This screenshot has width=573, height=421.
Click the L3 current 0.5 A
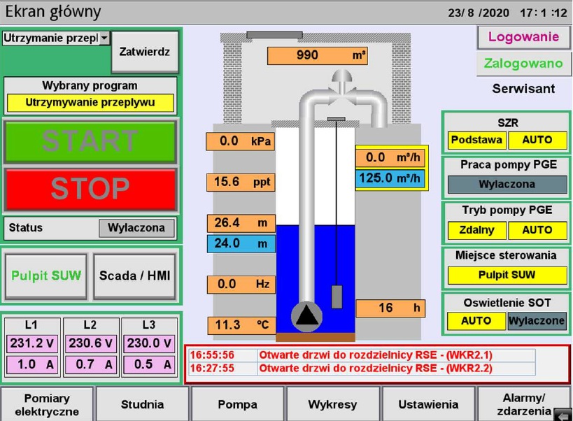(x=149, y=365)
